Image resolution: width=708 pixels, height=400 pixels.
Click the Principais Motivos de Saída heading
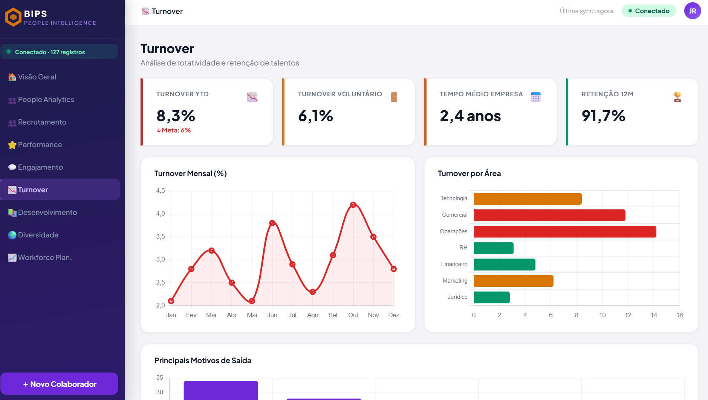coord(203,360)
